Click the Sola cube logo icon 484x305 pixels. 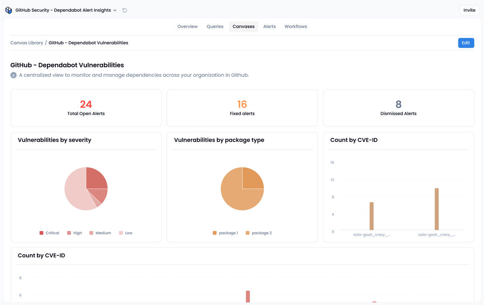click(9, 10)
